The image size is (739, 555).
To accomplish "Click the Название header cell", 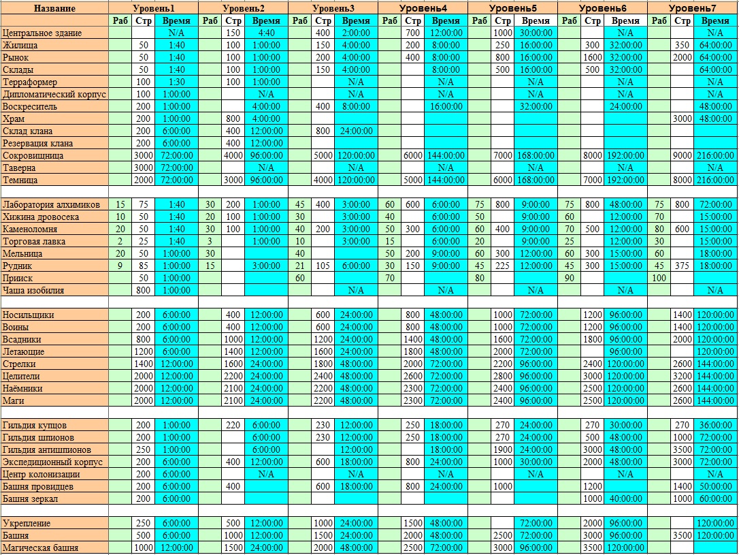I will (54, 8).
